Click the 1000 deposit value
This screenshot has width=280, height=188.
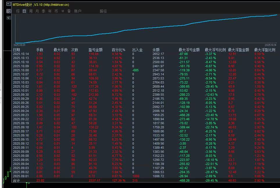pos(136,176)
